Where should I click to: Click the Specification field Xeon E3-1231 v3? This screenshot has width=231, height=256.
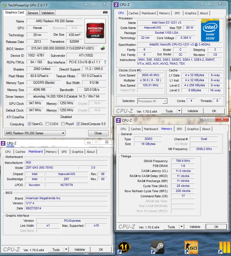point(180,44)
